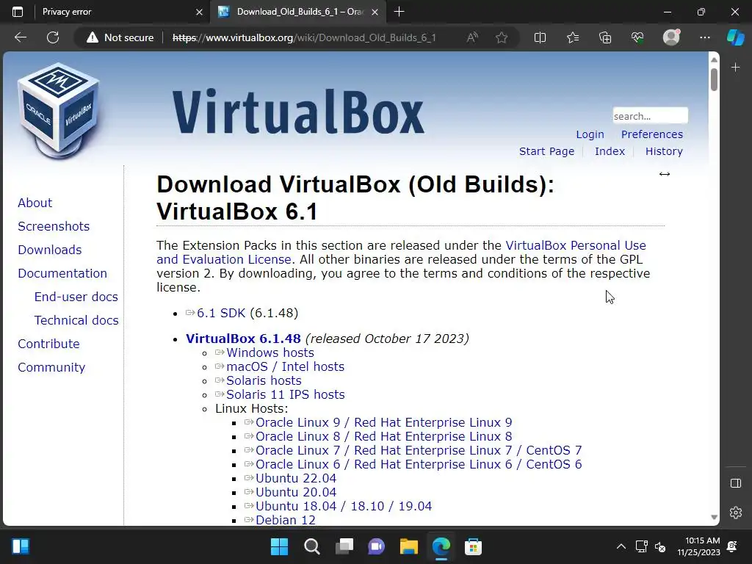This screenshot has width=752, height=564.
Task: Open Microsoft Store from taskbar
Action: tap(473, 546)
